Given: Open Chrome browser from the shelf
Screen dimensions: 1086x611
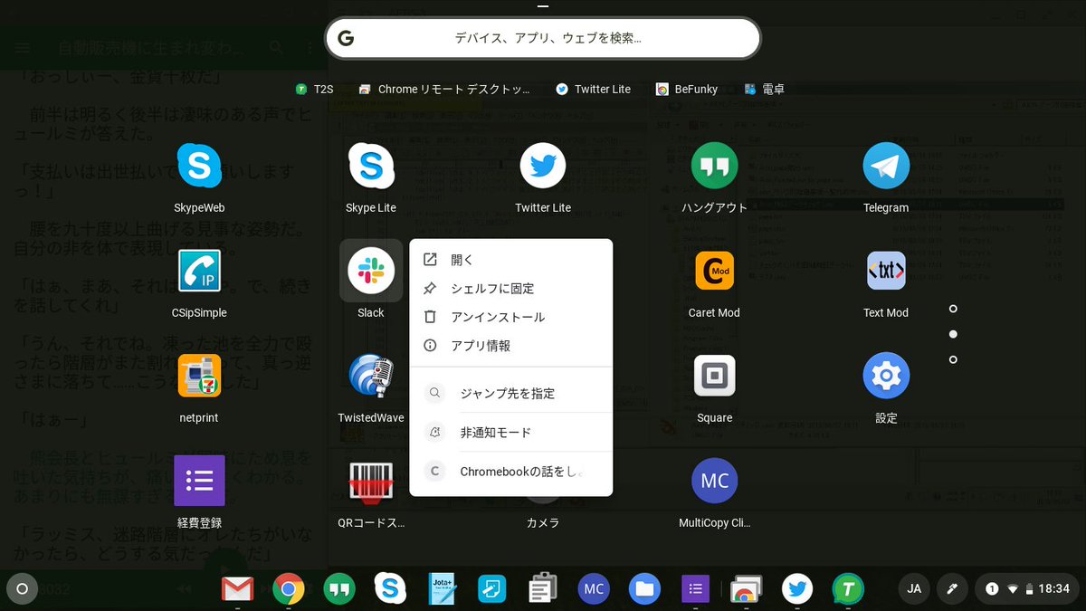Looking at the screenshot, I should (289, 589).
